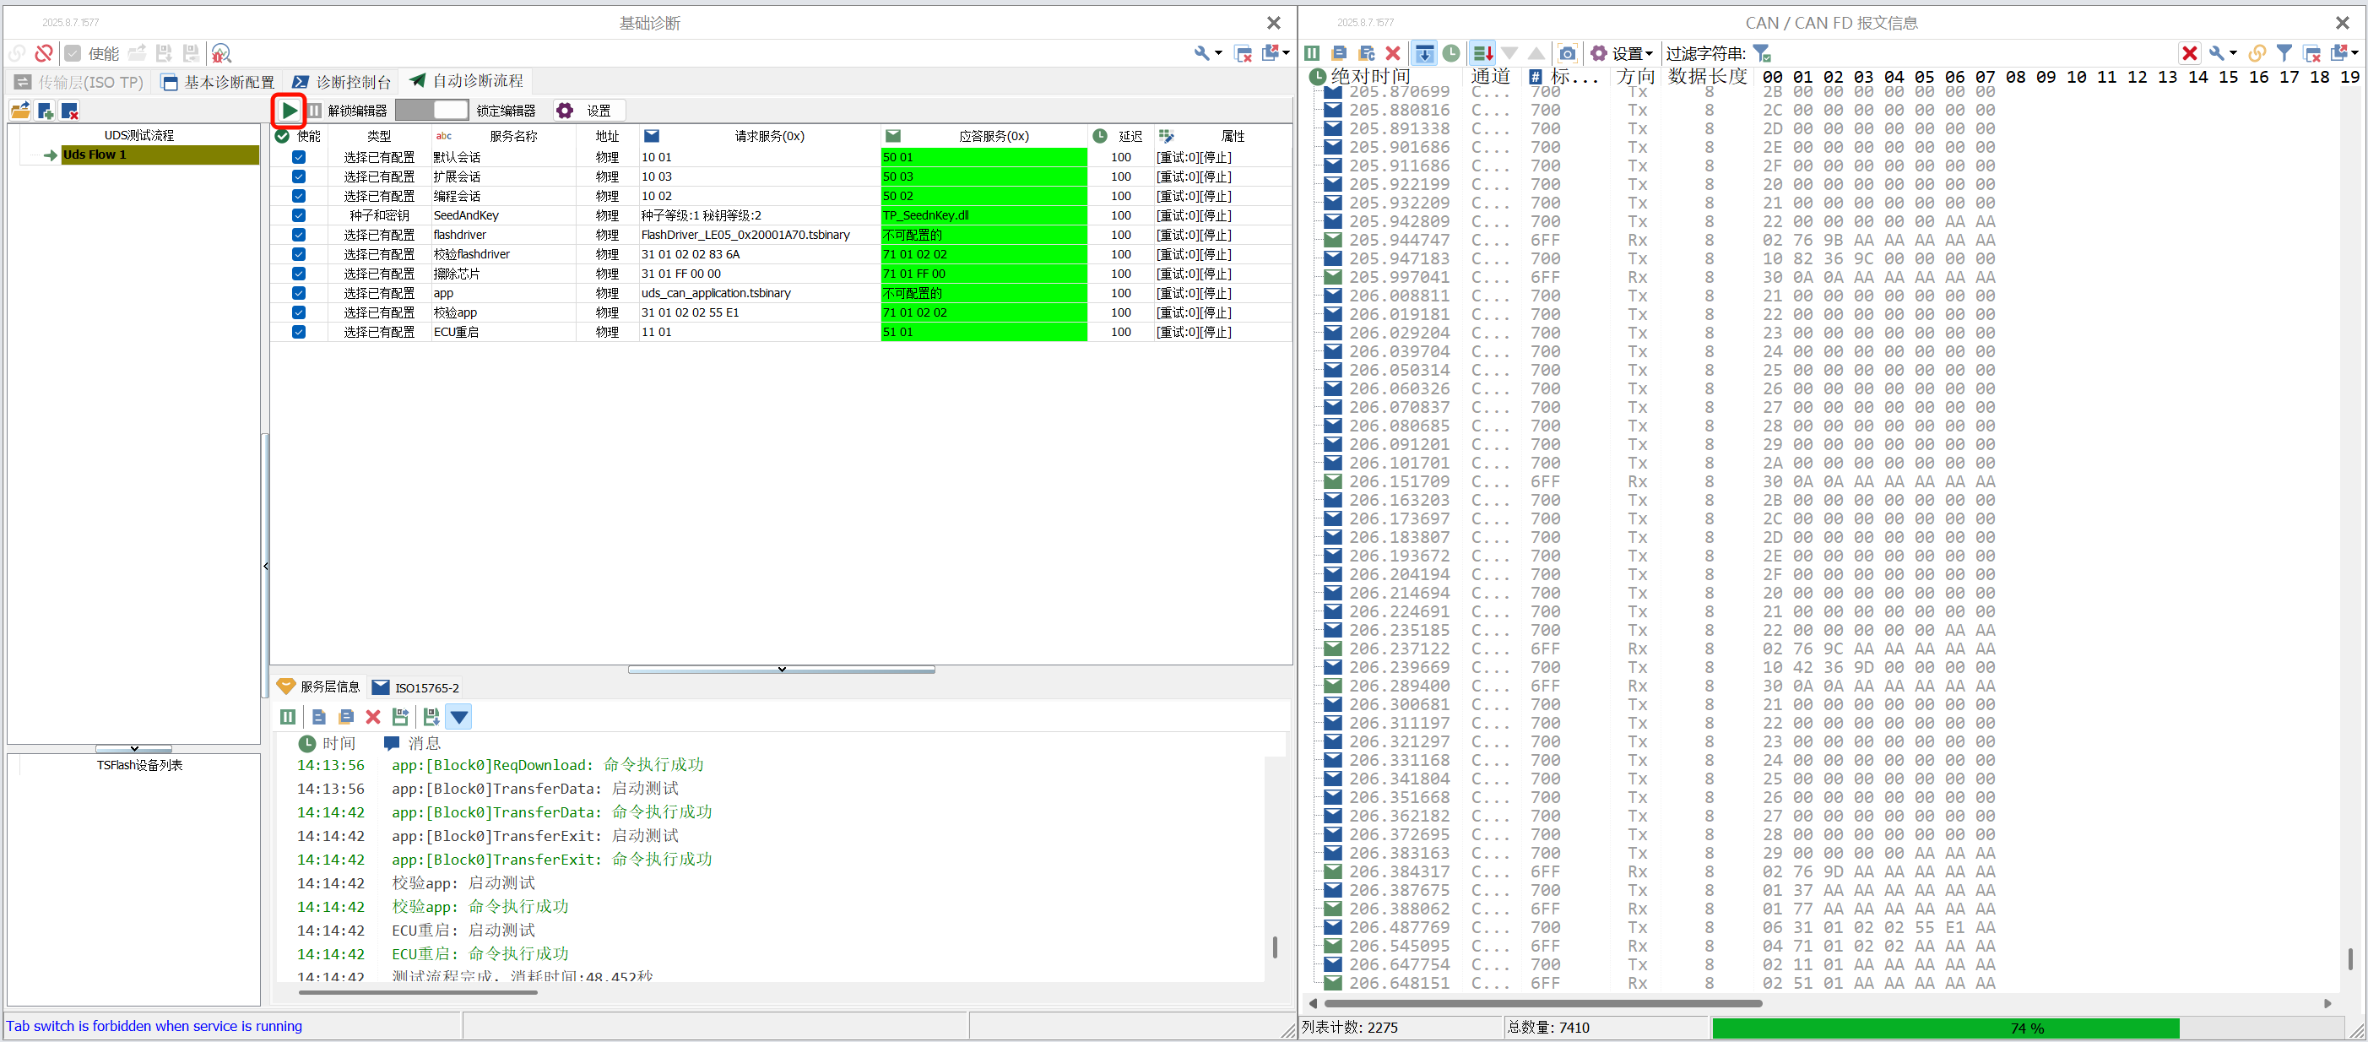Open a flow file with the folder icon
The width and height of the screenshot is (2368, 1042).
tap(20, 111)
